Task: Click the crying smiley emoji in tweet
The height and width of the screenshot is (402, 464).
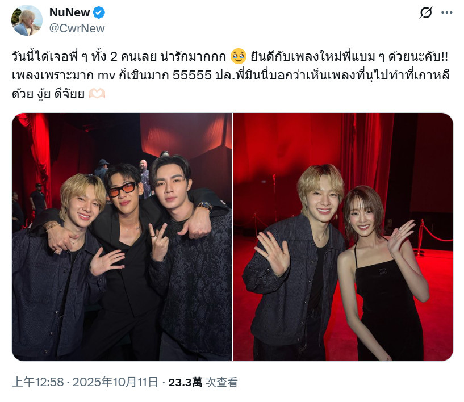Action: (238, 56)
